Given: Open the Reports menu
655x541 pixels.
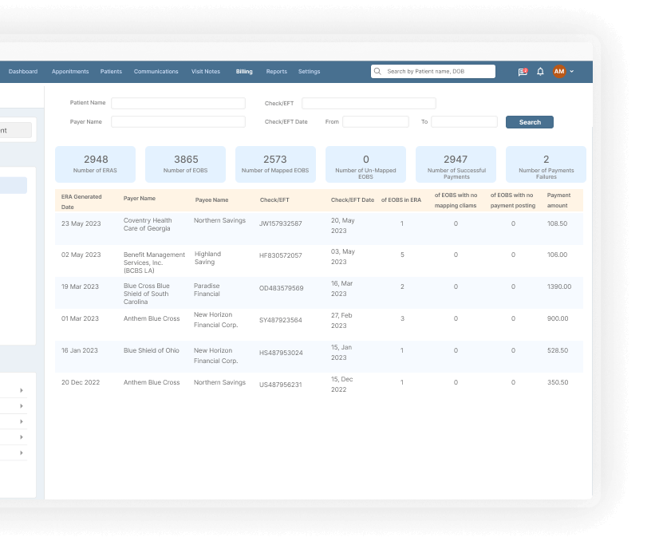Looking at the screenshot, I should (276, 72).
